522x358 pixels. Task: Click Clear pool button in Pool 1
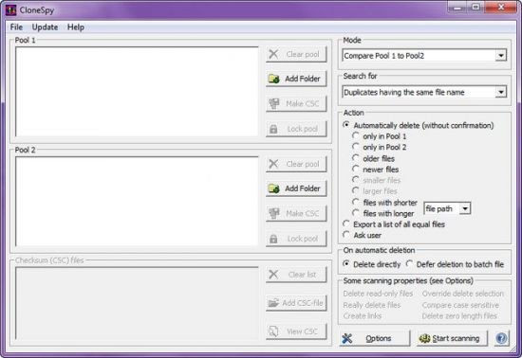[x=296, y=54]
